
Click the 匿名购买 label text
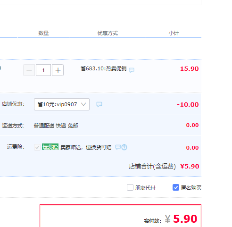point(191,188)
